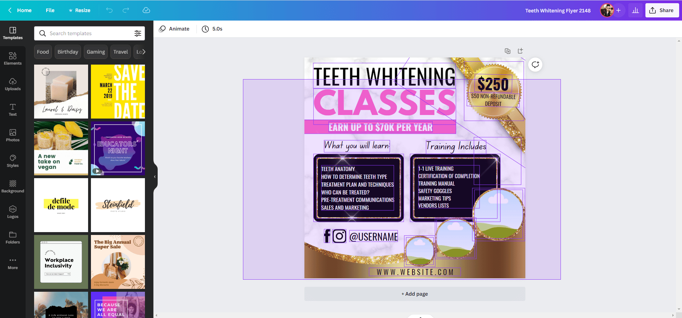The image size is (682, 318).
Task: Check the cloud save status icon
Action: coord(146,10)
